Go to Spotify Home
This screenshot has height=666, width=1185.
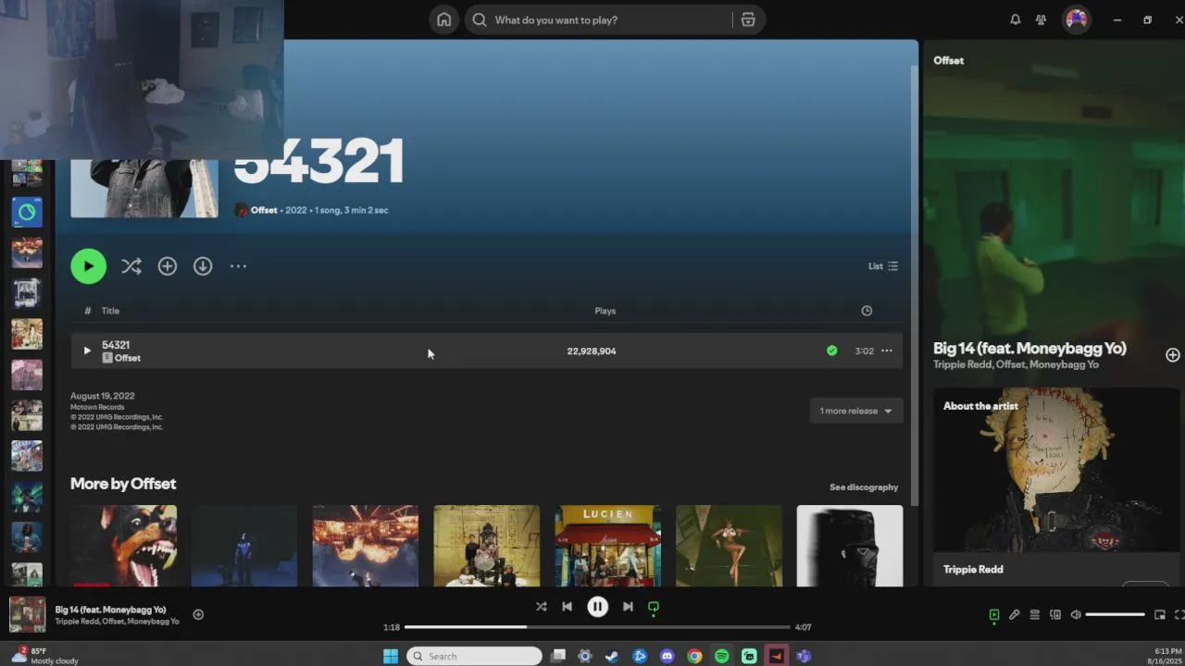[444, 19]
